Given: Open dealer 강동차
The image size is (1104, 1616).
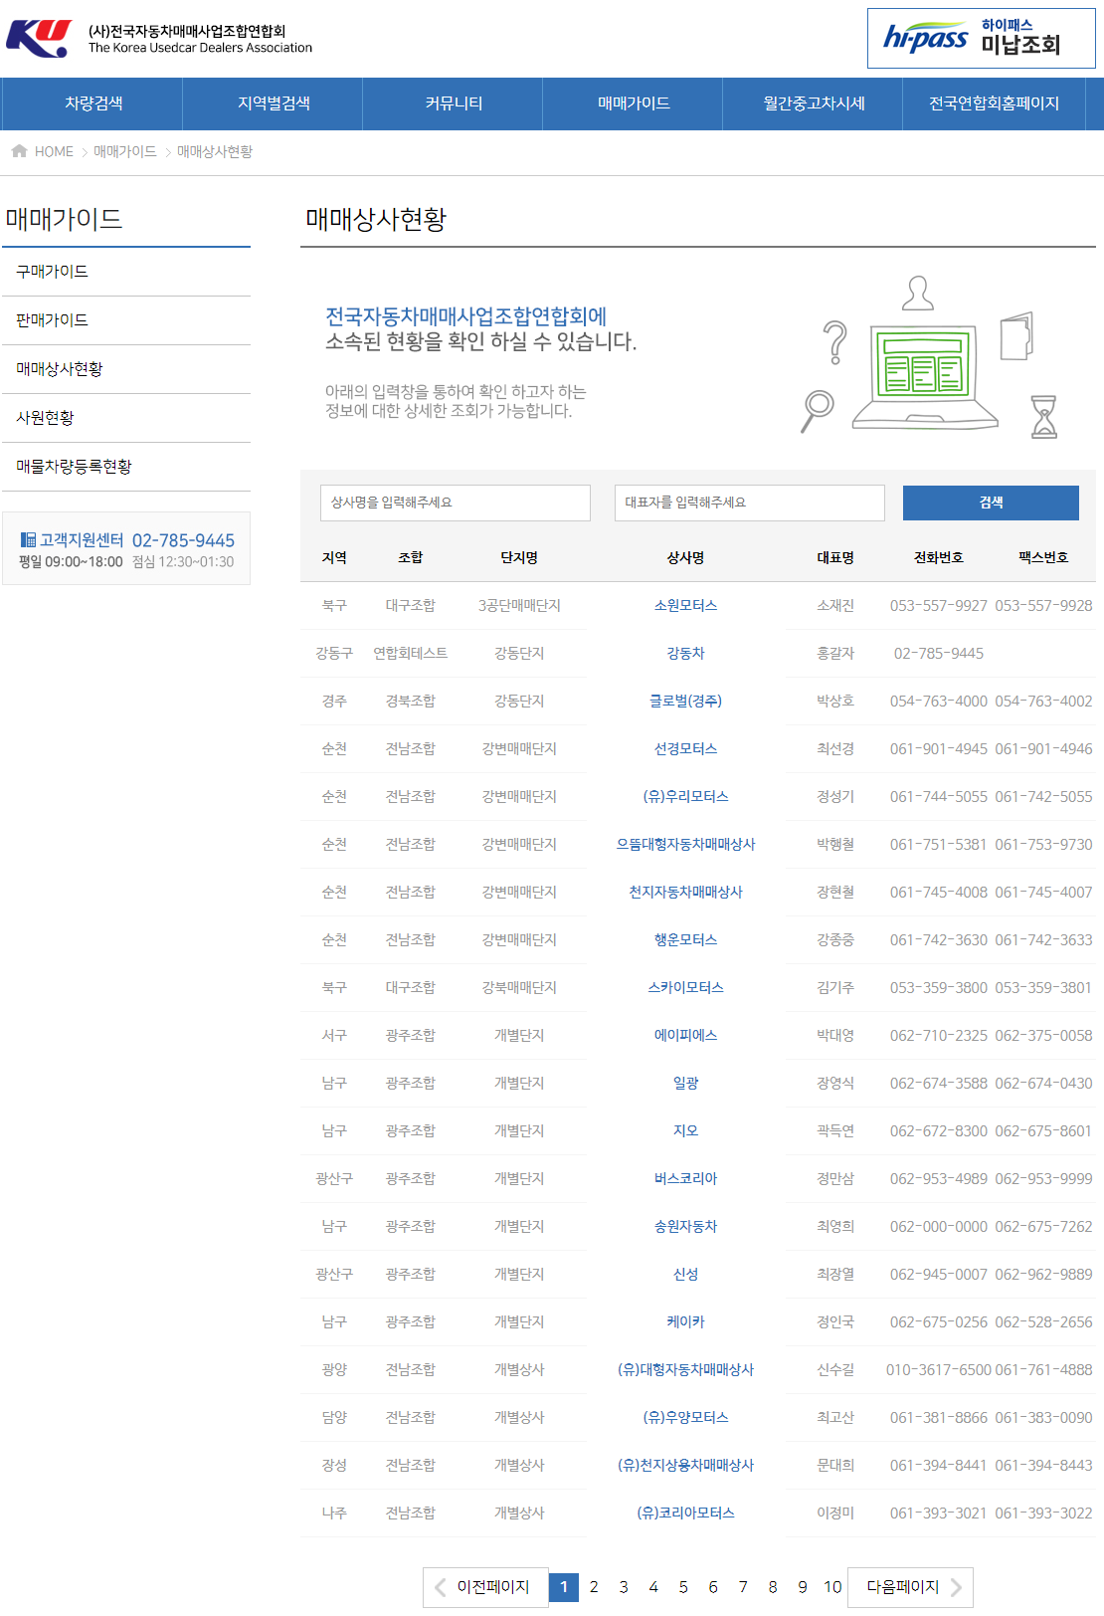Looking at the screenshot, I should [x=685, y=653].
